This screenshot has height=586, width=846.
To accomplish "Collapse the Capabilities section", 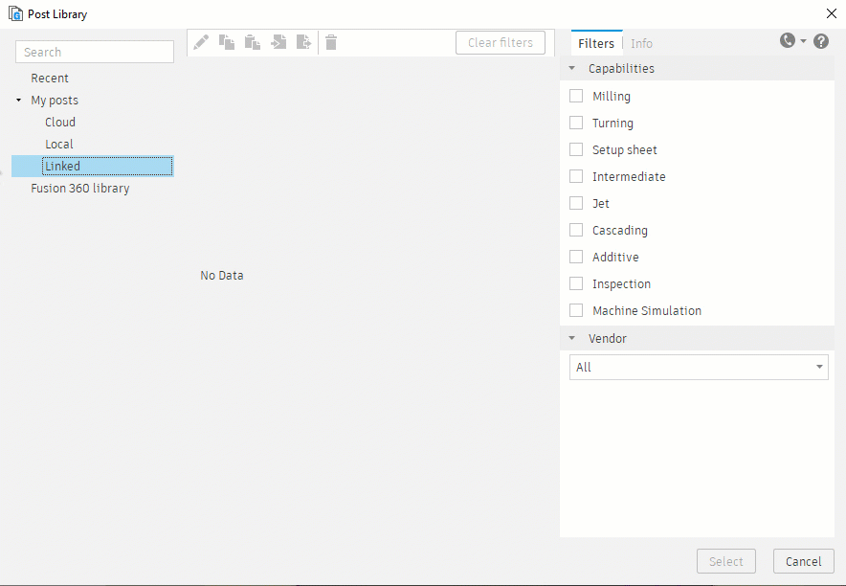I will coord(572,69).
